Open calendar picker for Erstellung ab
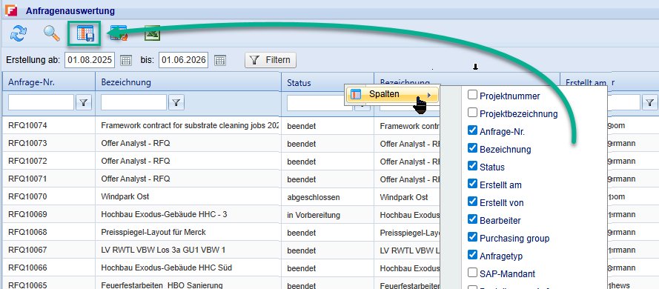The width and height of the screenshot is (659, 289). (126, 60)
